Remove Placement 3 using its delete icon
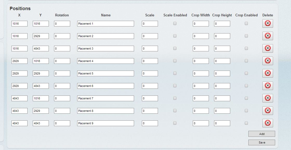Viewport: 291px width, 150px height. tap(268, 48)
